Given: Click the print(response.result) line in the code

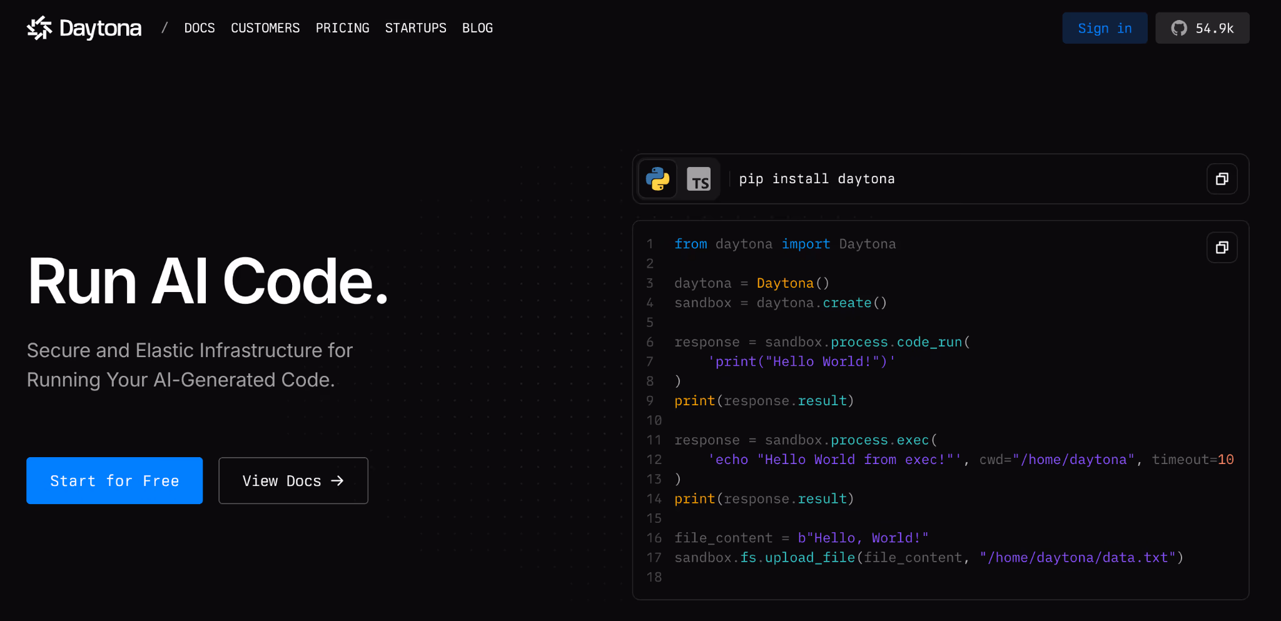Looking at the screenshot, I should (x=763, y=400).
